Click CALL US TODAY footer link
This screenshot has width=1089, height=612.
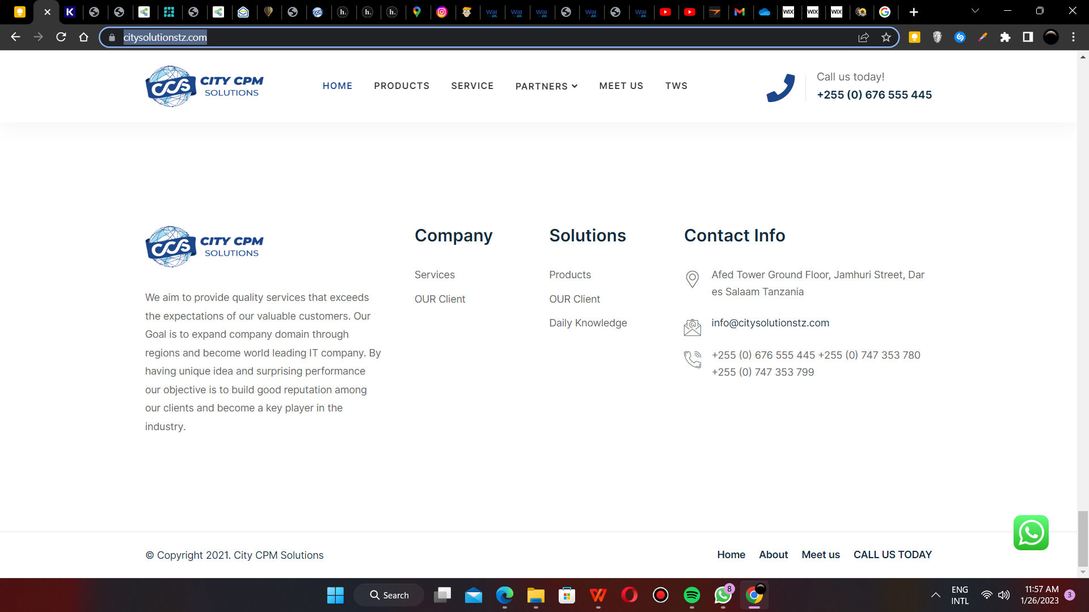point(892,555)
